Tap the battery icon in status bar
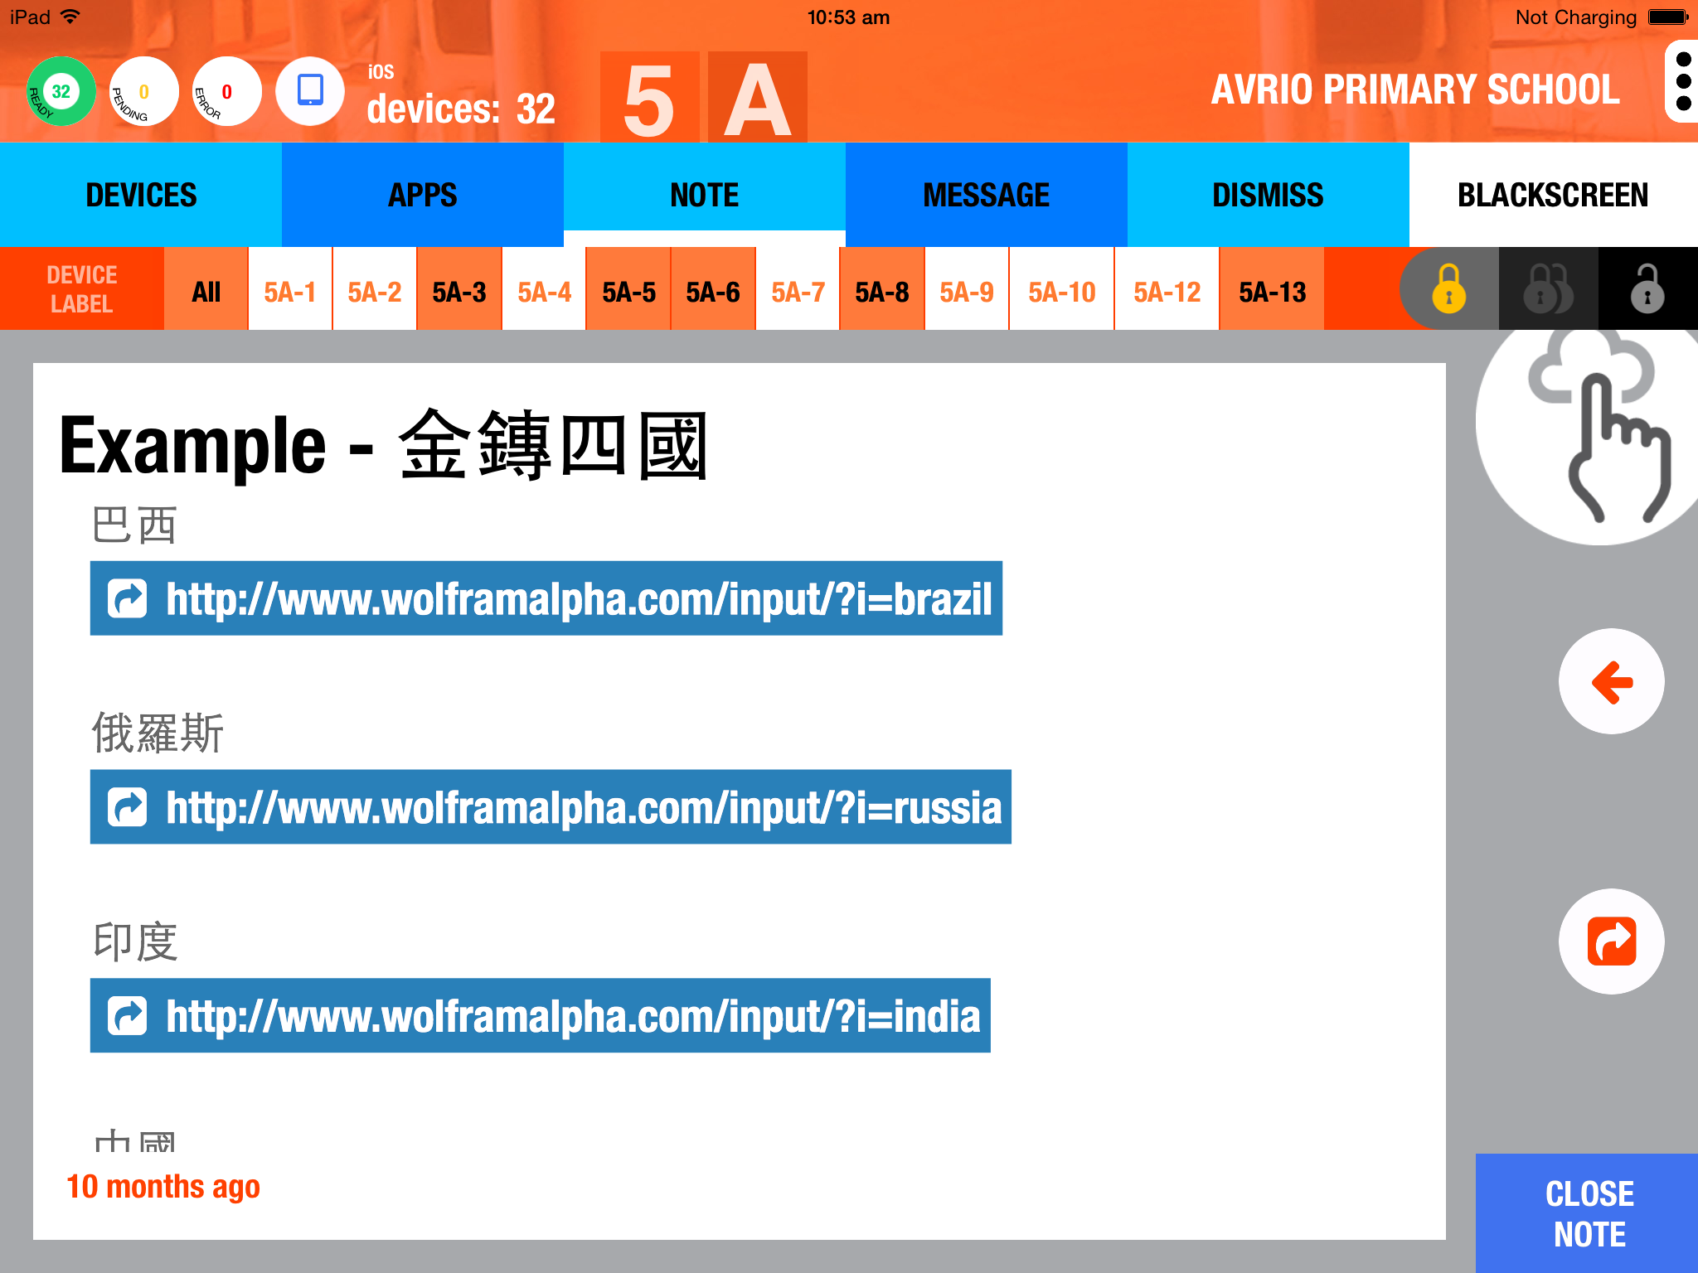Viewport: 1698px width, 1273px height. (x=1668, y=17)
